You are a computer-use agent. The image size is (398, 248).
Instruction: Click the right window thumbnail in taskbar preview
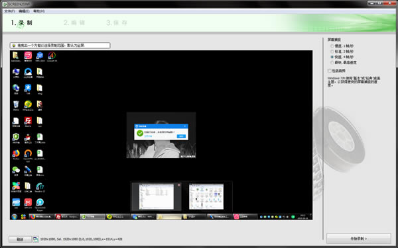point(206,196)
